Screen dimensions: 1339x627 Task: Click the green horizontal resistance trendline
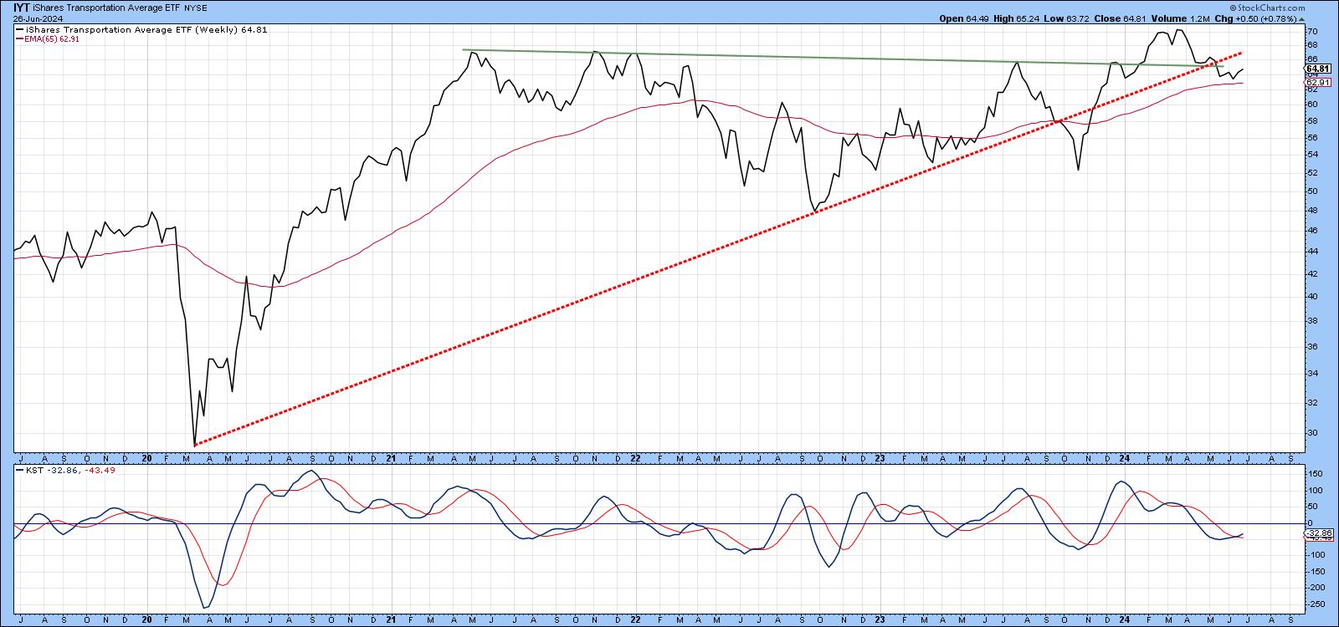pos(843,59)
